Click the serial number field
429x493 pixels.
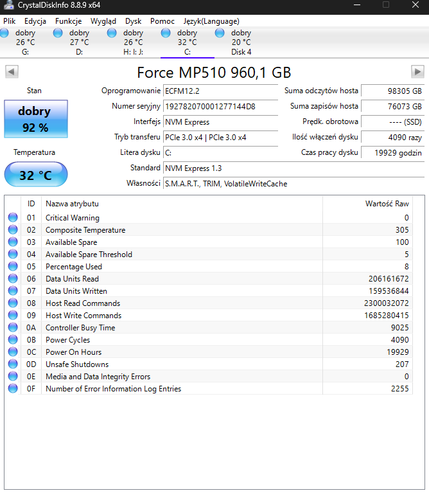(220, 106)
